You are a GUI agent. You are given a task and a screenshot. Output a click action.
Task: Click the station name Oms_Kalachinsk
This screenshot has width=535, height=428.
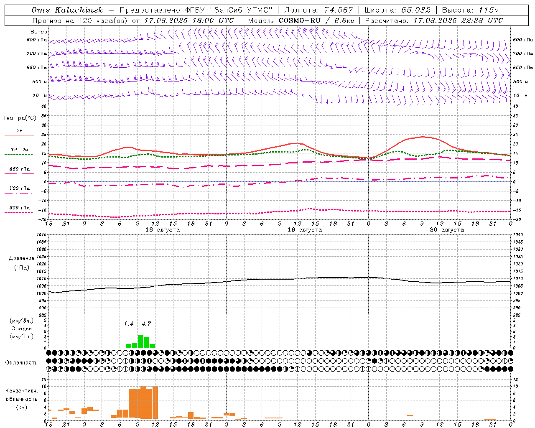coord(67,10)
